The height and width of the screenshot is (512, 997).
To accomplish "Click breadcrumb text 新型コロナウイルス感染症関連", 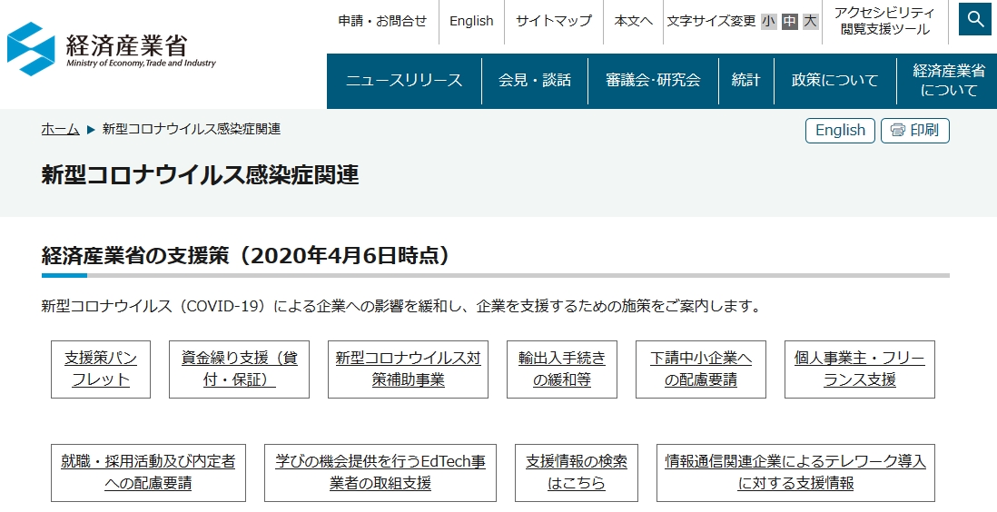I will point(192,129).
